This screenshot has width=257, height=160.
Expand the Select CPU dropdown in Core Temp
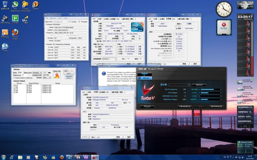click(x=60, y=22)
